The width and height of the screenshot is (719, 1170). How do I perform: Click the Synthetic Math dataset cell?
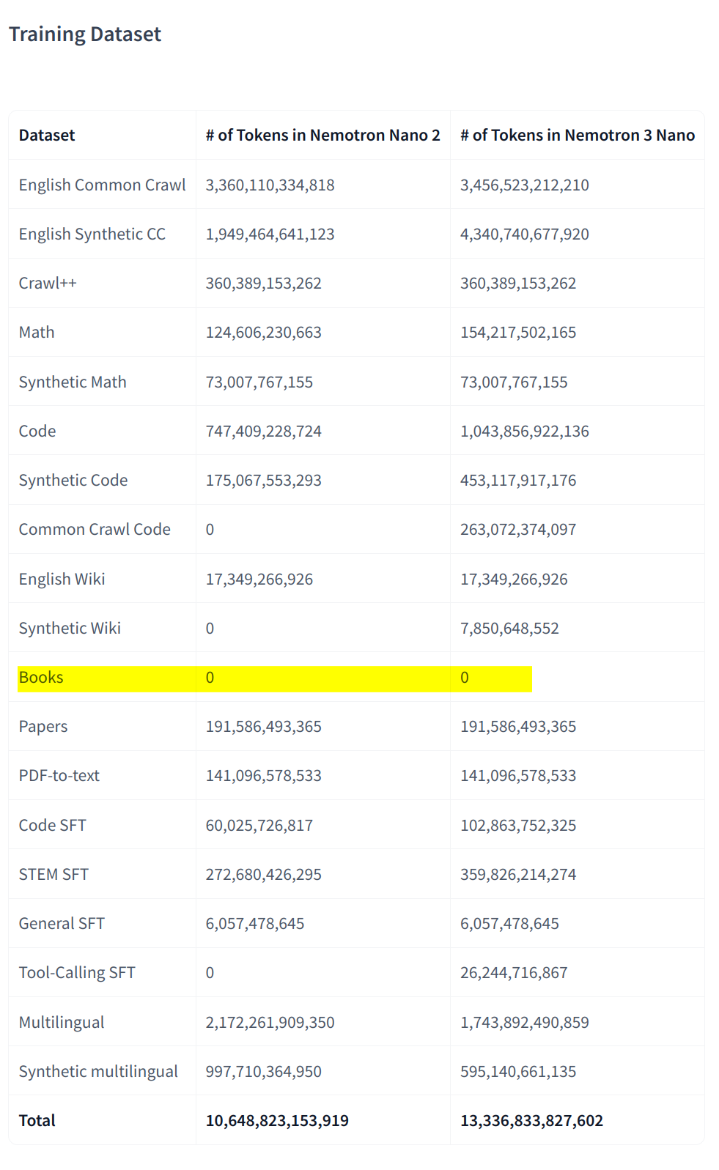point(73,382)
